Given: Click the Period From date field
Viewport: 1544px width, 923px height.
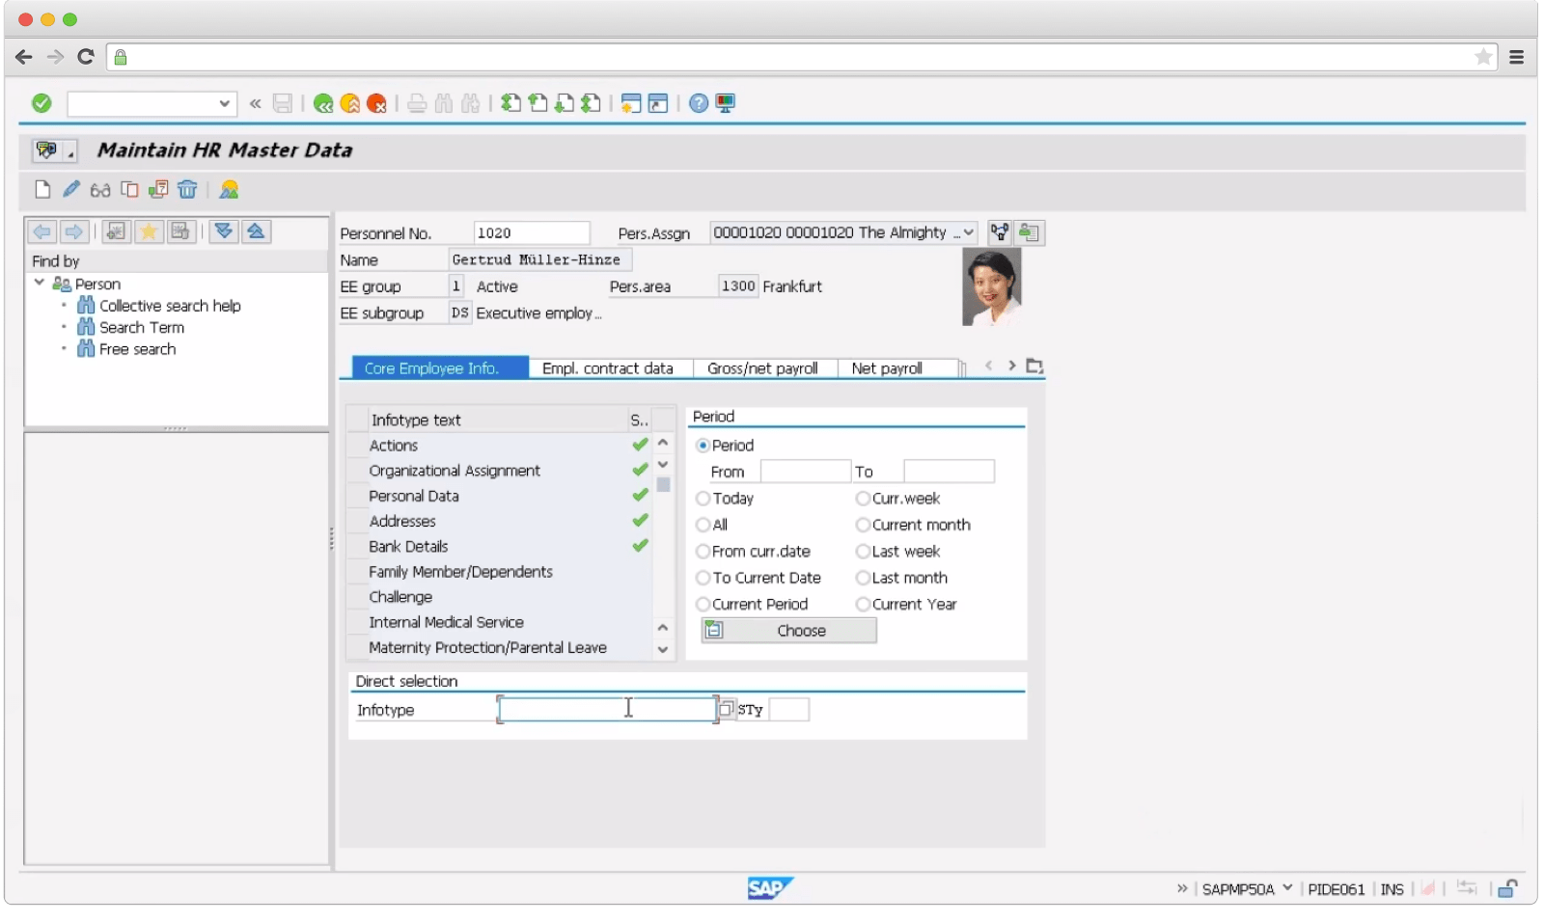Looking at the screenshot, I should click(x=805, y=472).
